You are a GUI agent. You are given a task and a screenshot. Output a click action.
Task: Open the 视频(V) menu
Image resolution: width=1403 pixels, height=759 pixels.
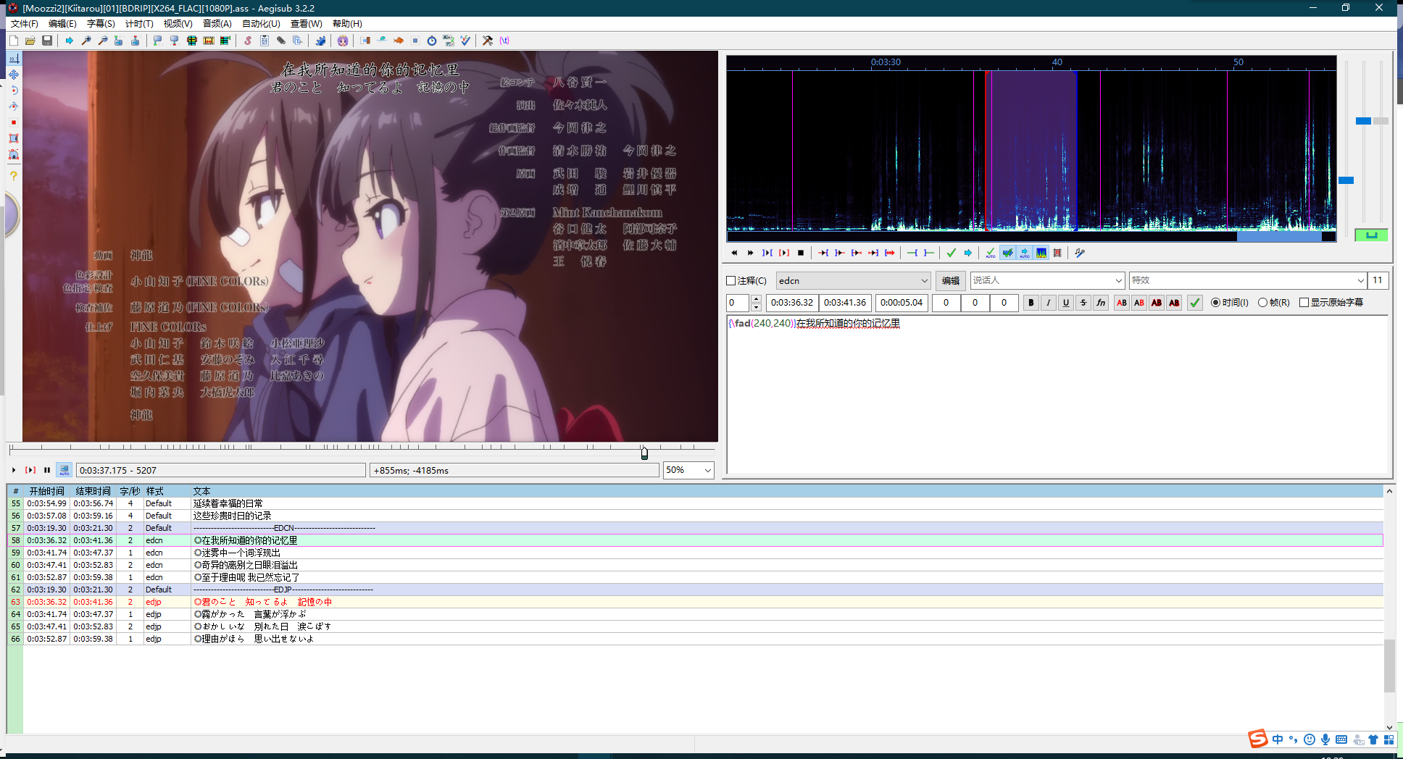pyautogui.click(x=178, y=24)
